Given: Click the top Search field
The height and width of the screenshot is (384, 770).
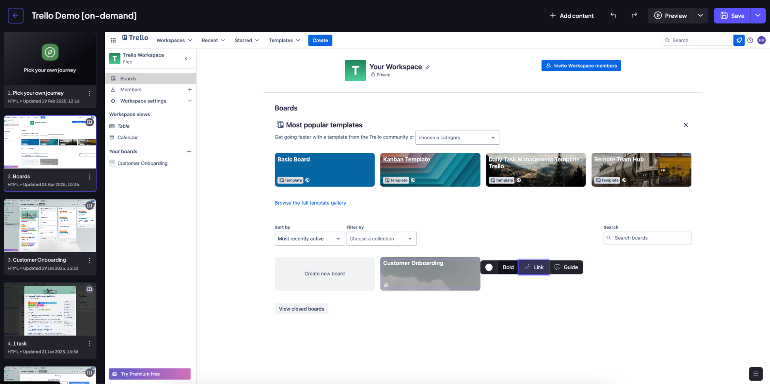Looking at the screenshot, I should tap(696, 40).
